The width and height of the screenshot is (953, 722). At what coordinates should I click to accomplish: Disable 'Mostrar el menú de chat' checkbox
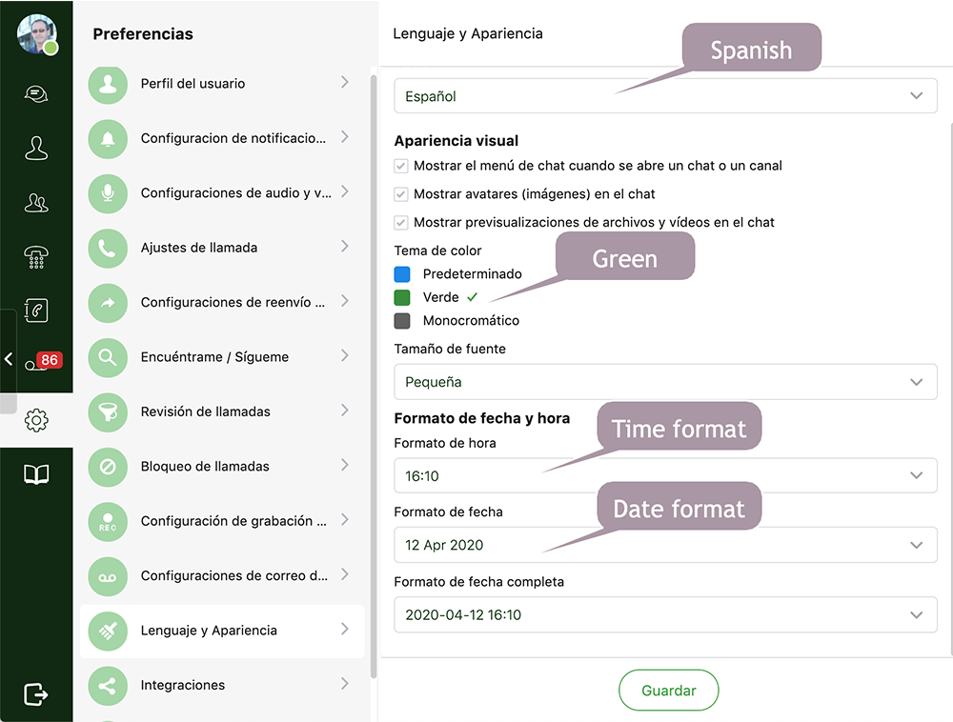coord(403,165)
